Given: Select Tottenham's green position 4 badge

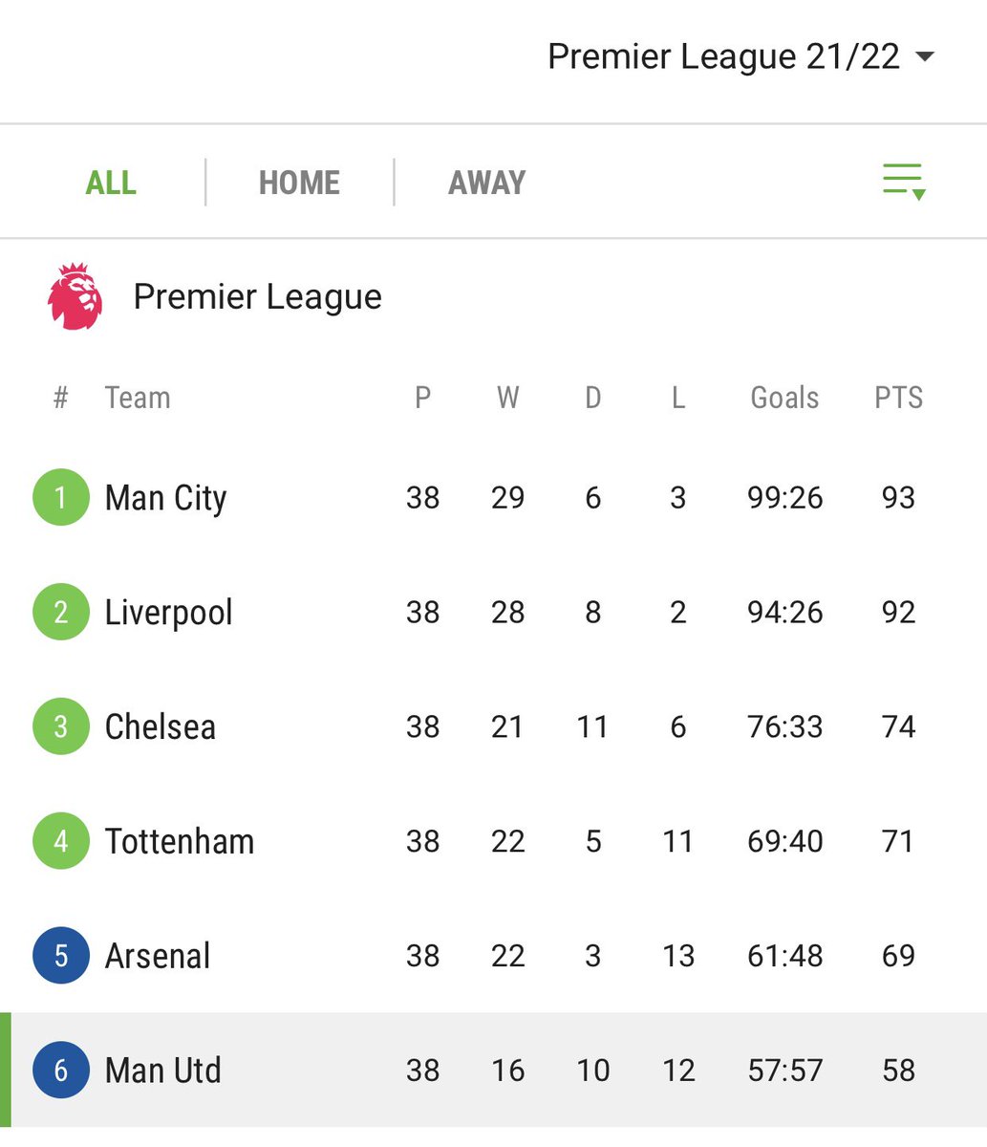Looking at the screenshot, I should click(61, 842).
